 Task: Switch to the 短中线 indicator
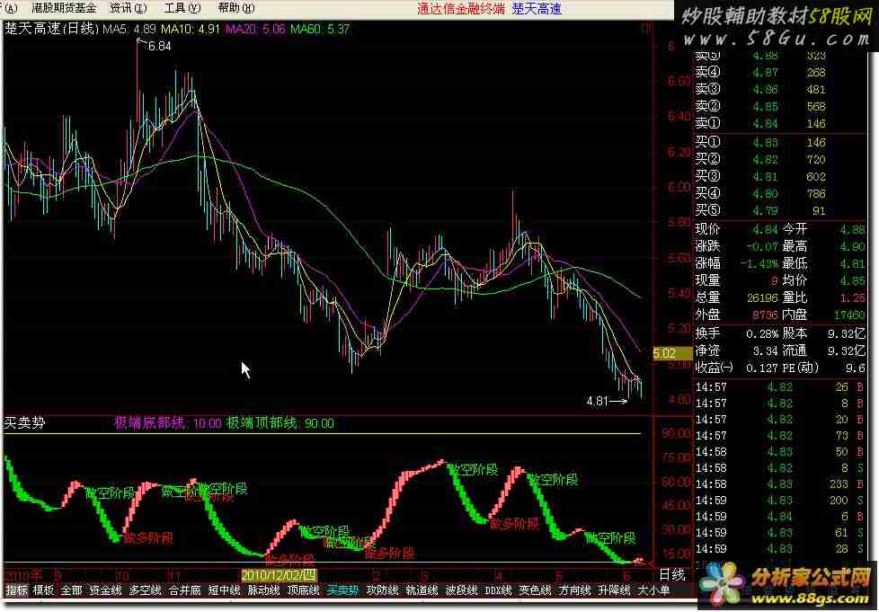click(x=224, y=590)
